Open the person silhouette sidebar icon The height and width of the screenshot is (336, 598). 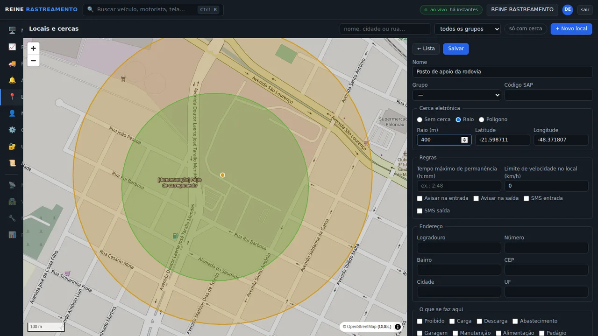coord(12,113)
